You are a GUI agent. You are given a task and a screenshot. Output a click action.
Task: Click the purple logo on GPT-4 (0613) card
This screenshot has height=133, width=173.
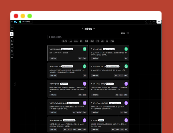(85, 84)
